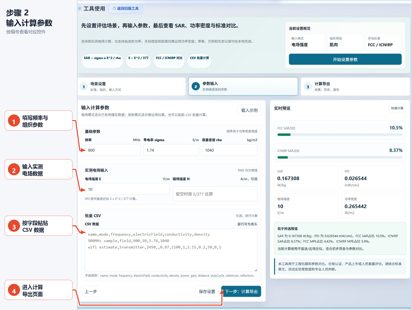The image size is (412, 310).
Task: Click the 电场强度 E input field
Action: [x=127, y=189]
